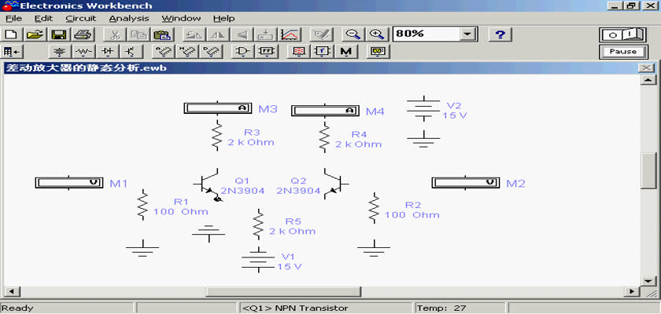This screenshot has height=314, width=661.
Task: Expand the 80% zoom dropdown
Action: coord(467,34)
